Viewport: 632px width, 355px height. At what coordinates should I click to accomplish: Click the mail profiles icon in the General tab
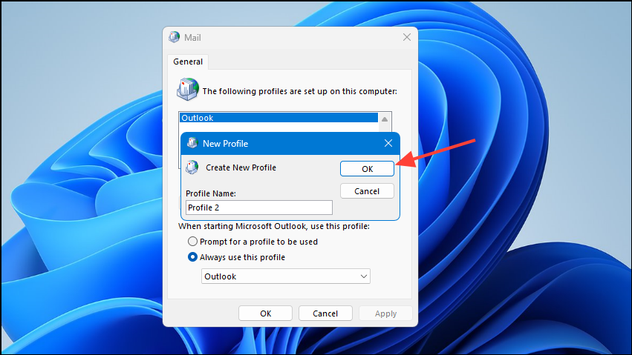point(188,89)
